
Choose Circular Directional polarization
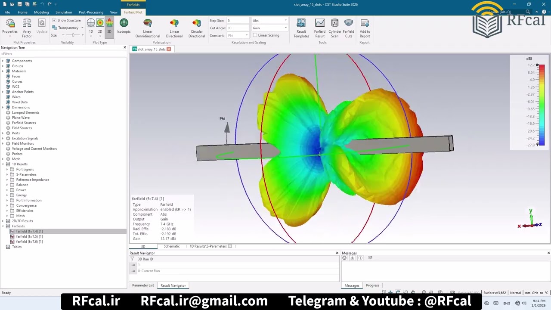[197, 28]
